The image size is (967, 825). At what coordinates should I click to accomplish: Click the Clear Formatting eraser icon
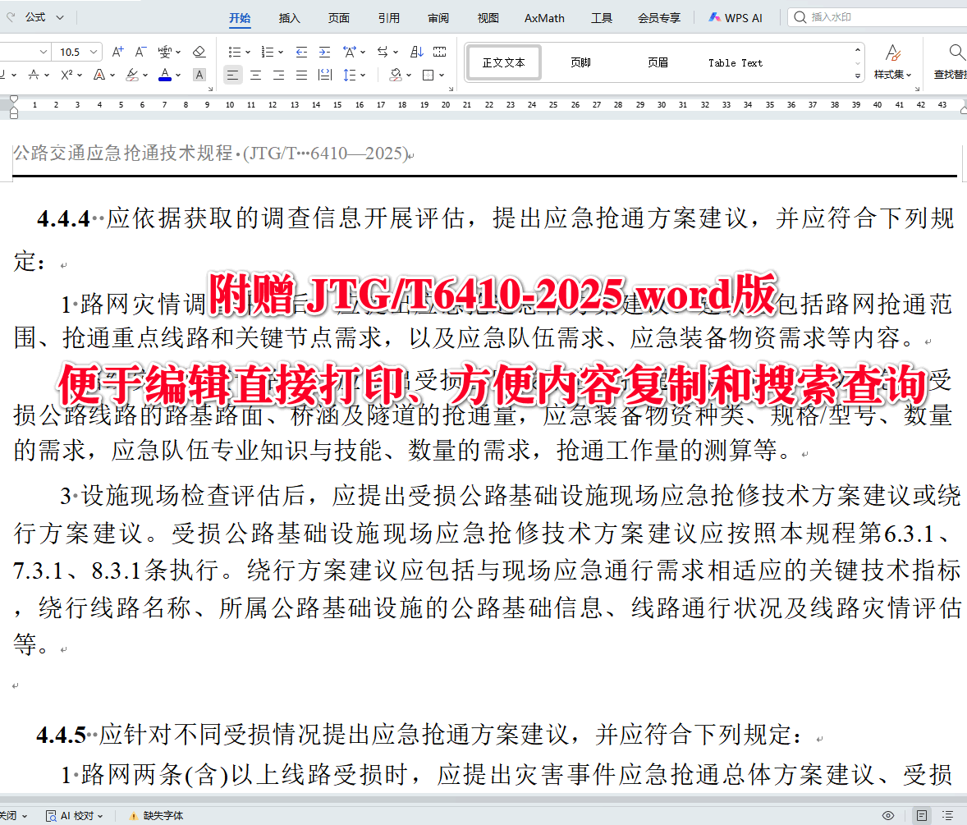pyautogui.click(x=199, y=51)
